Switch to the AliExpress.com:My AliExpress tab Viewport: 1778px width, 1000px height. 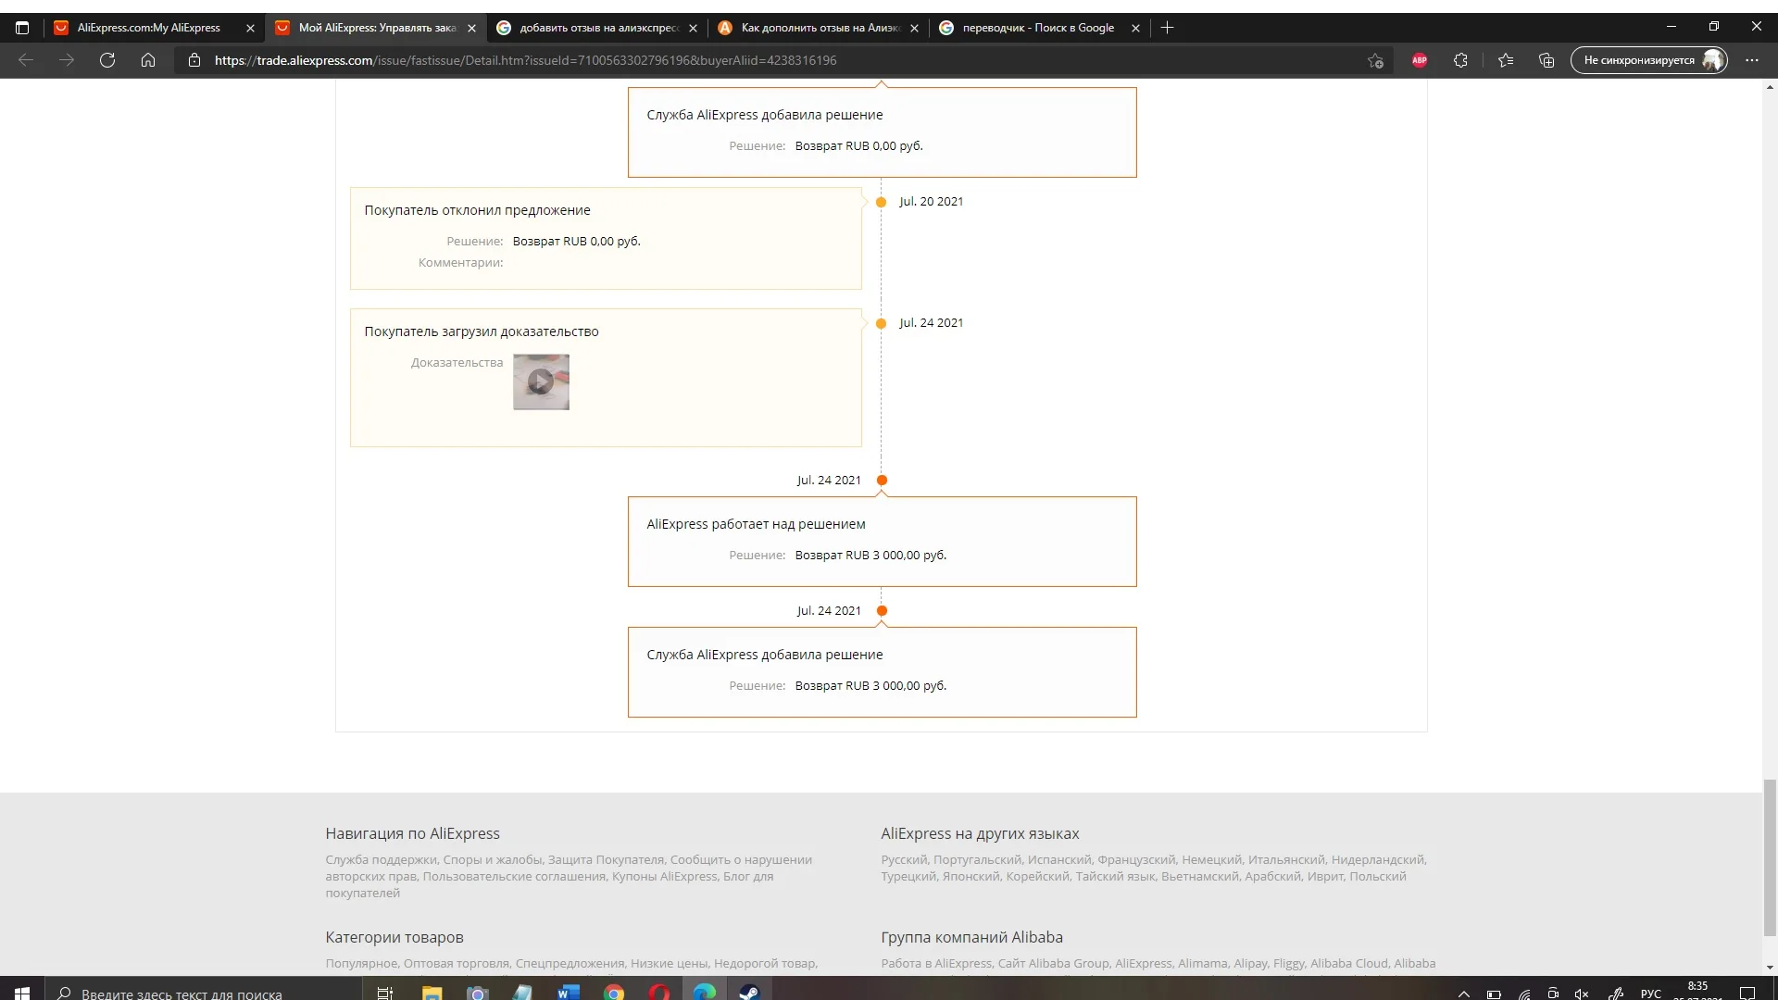[x=148, y=28]
